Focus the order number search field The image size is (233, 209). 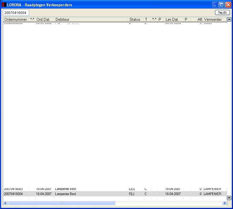tap(16, 13)
